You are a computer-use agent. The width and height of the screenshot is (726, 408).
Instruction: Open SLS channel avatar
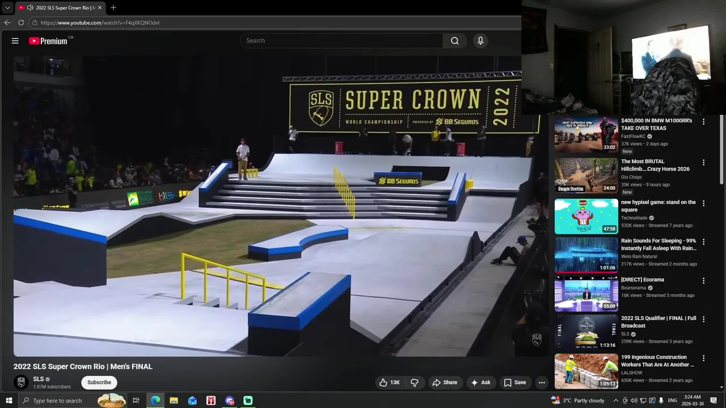pyautogui.click(x=21, y=382)
